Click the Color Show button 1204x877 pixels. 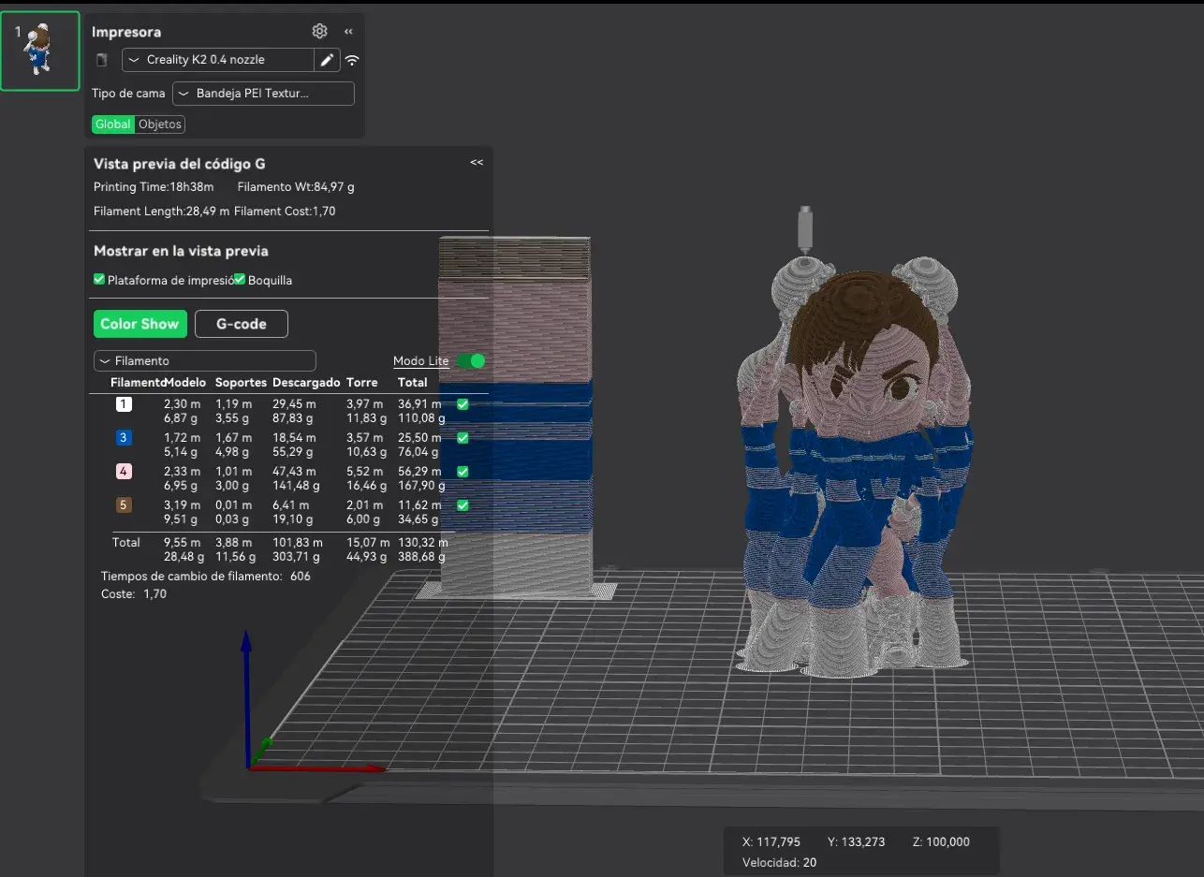(x=140, y=324)
